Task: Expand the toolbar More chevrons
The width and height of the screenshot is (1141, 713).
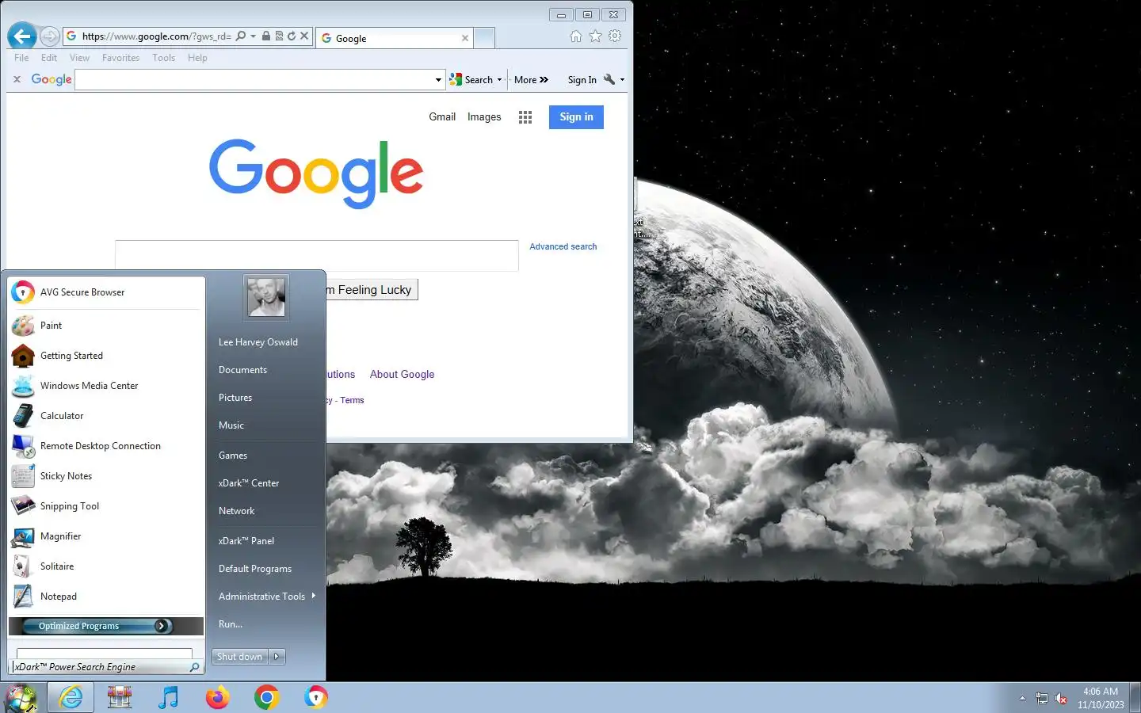Action: tap(544, 80)
